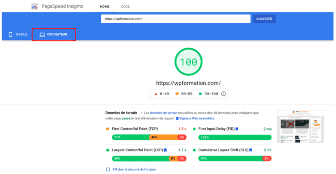
Task: Follow the Signaux Web essentiels link
Action: tap(197, 118)
